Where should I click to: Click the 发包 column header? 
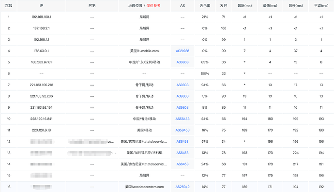(x=224, y=6)
